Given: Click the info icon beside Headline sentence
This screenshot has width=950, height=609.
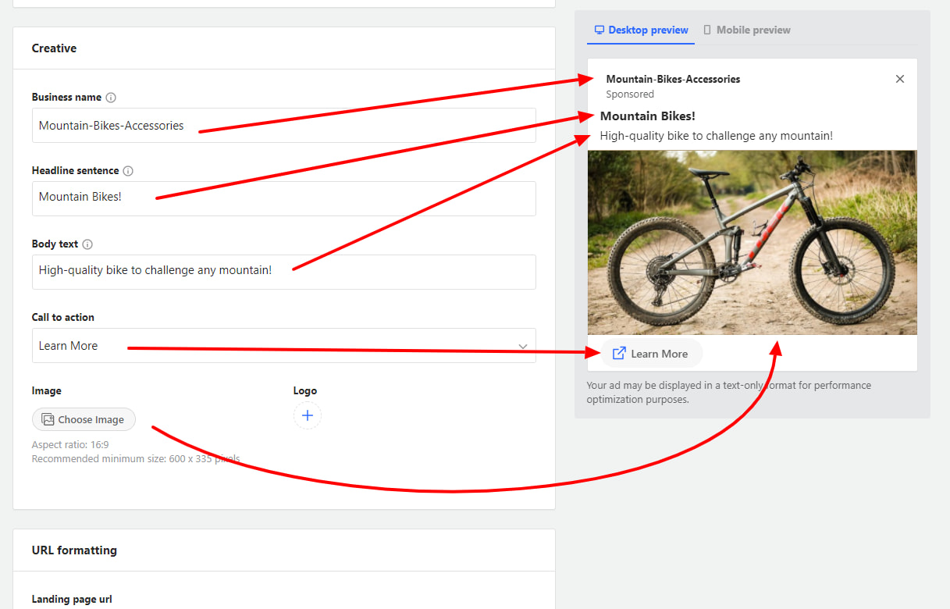Looking at the screenshot, I should pyautogui.click(x=128, y=171).
